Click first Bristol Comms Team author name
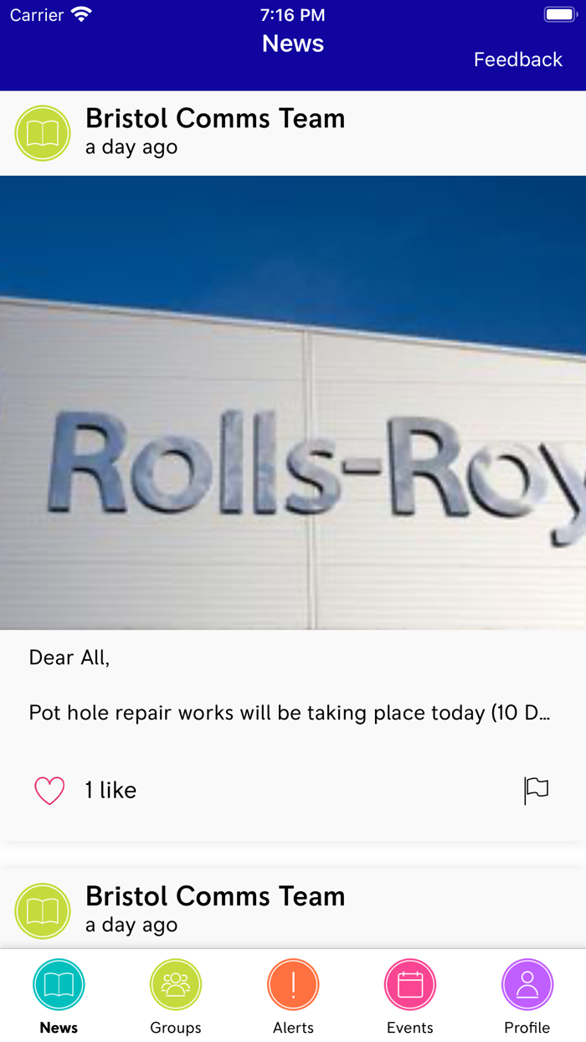586x1042 pixels. pos(215,119)
